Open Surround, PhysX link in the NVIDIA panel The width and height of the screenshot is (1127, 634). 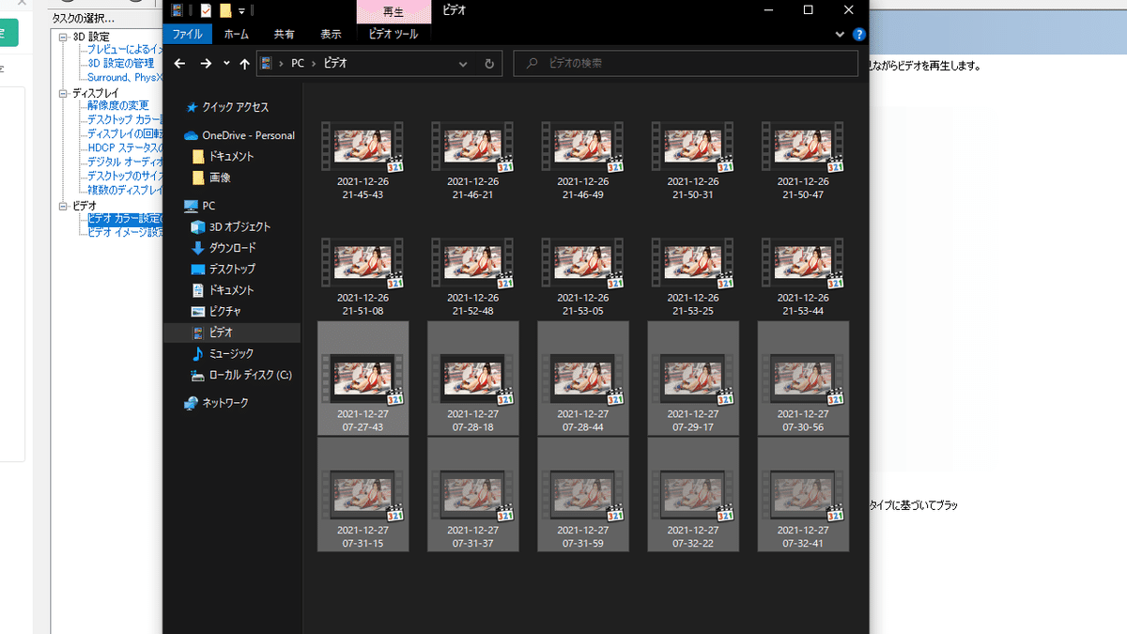(125, 77)
